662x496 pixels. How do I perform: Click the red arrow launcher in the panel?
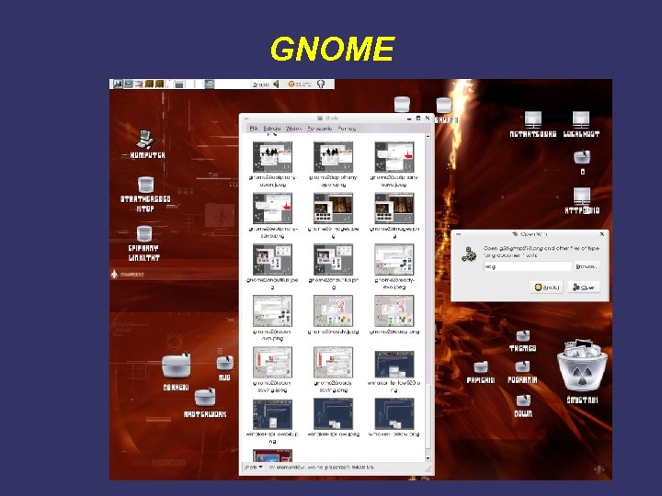pos(138,84)
